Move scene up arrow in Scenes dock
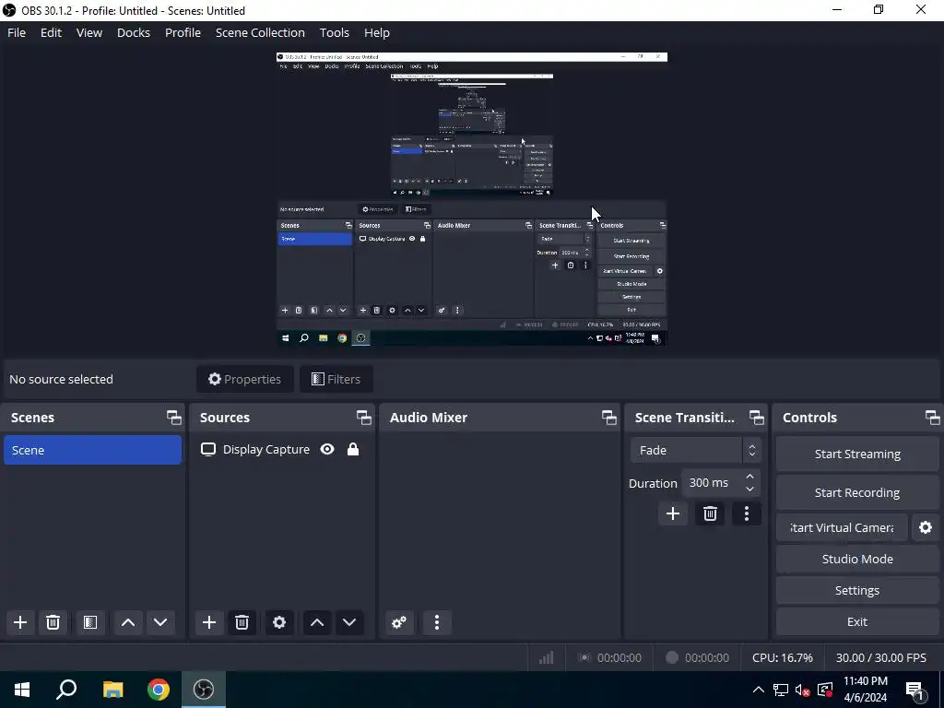 pyautogui.click(x=127, y=622)
